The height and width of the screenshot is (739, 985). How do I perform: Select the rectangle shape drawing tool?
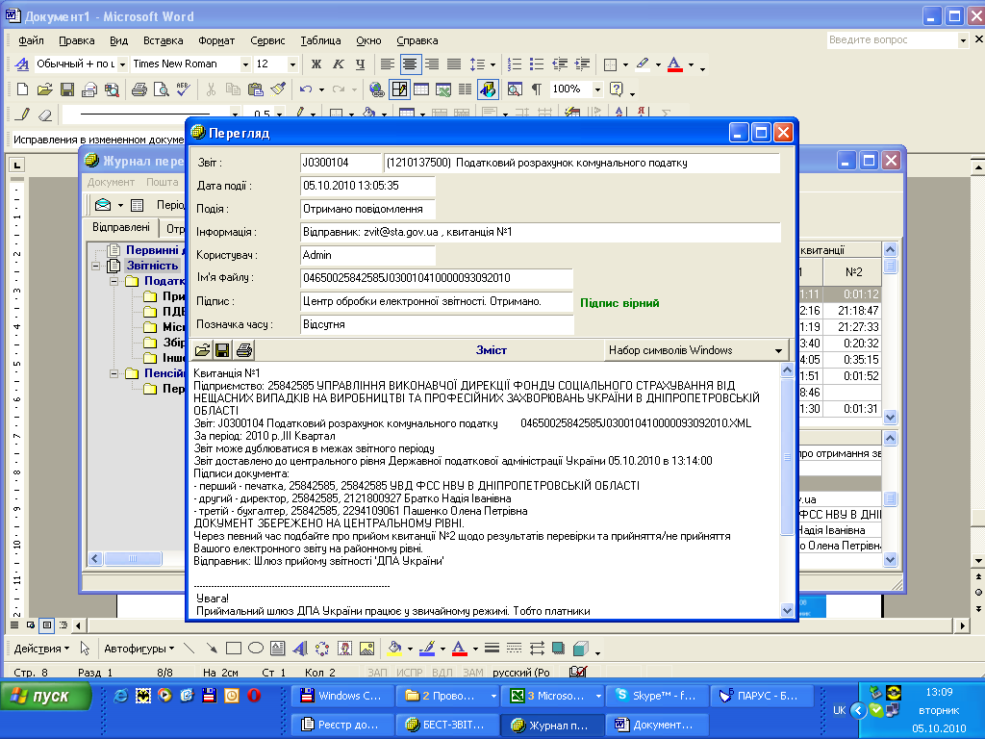(234, 648)
